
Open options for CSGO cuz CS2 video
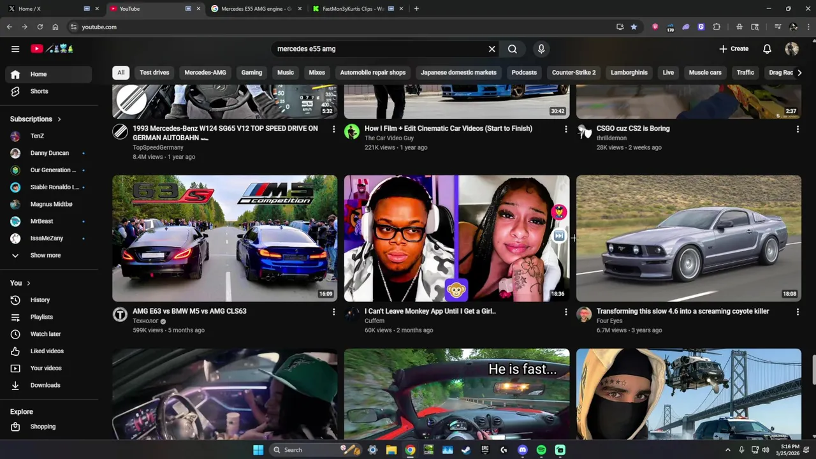coord(798,129)
